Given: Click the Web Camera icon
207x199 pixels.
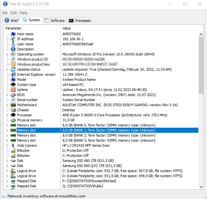Looking at the screenshot, I should 13,146.
